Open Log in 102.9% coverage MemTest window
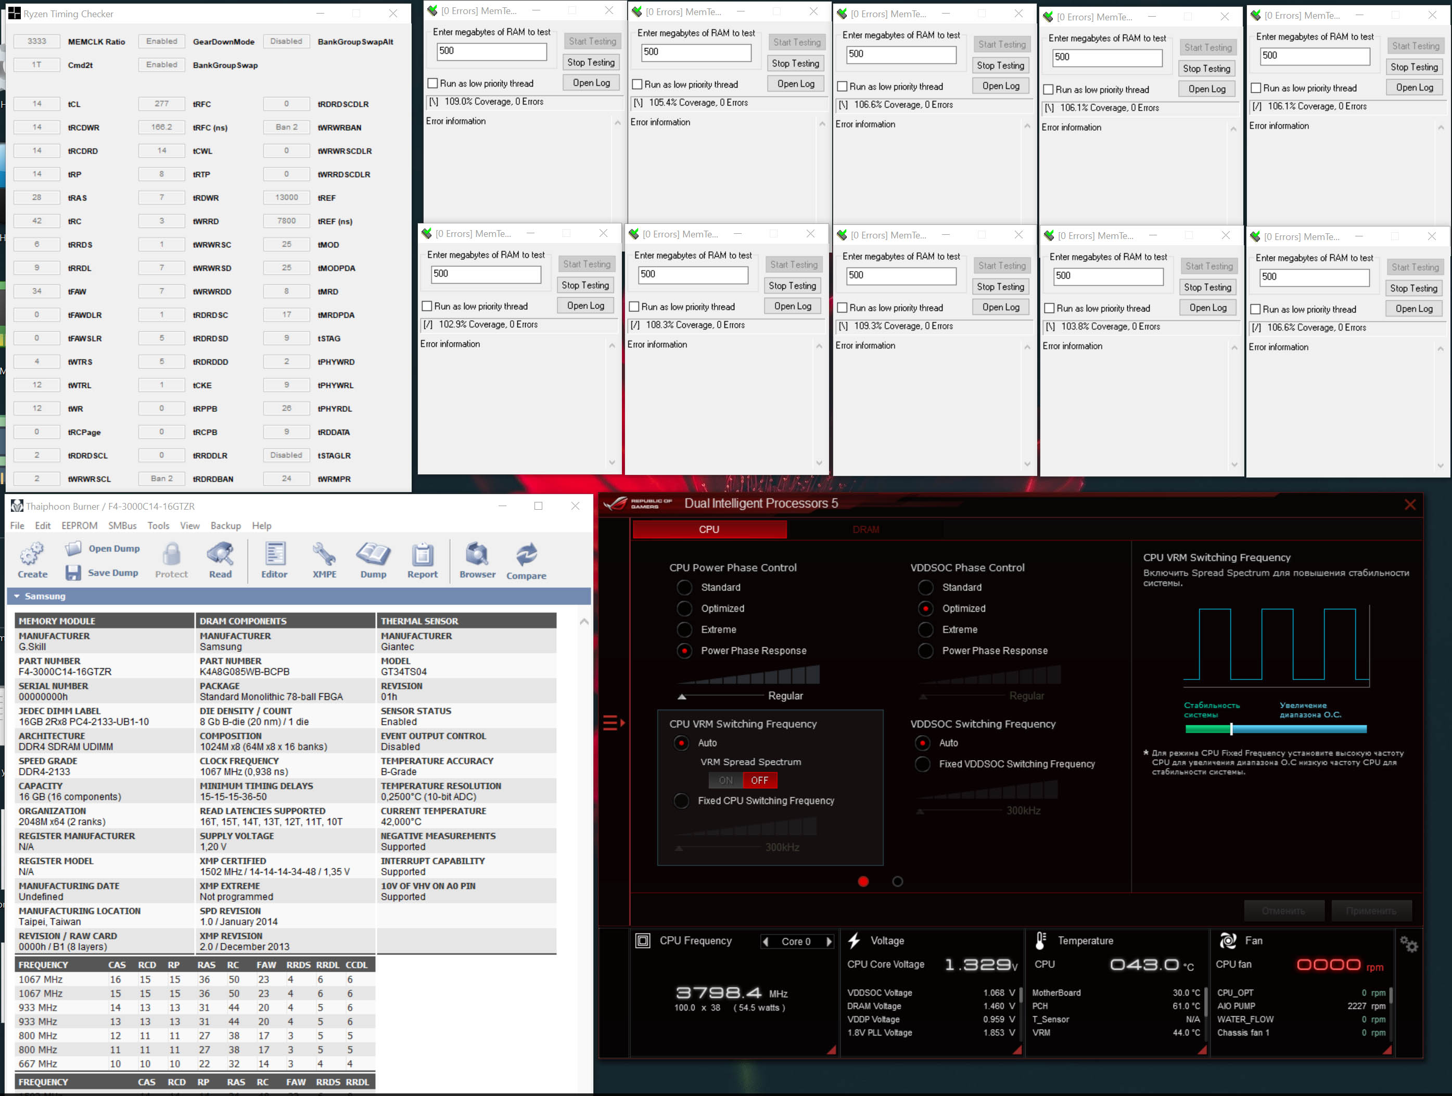This screenshot has width=1452, height=1096. (585, 305)
